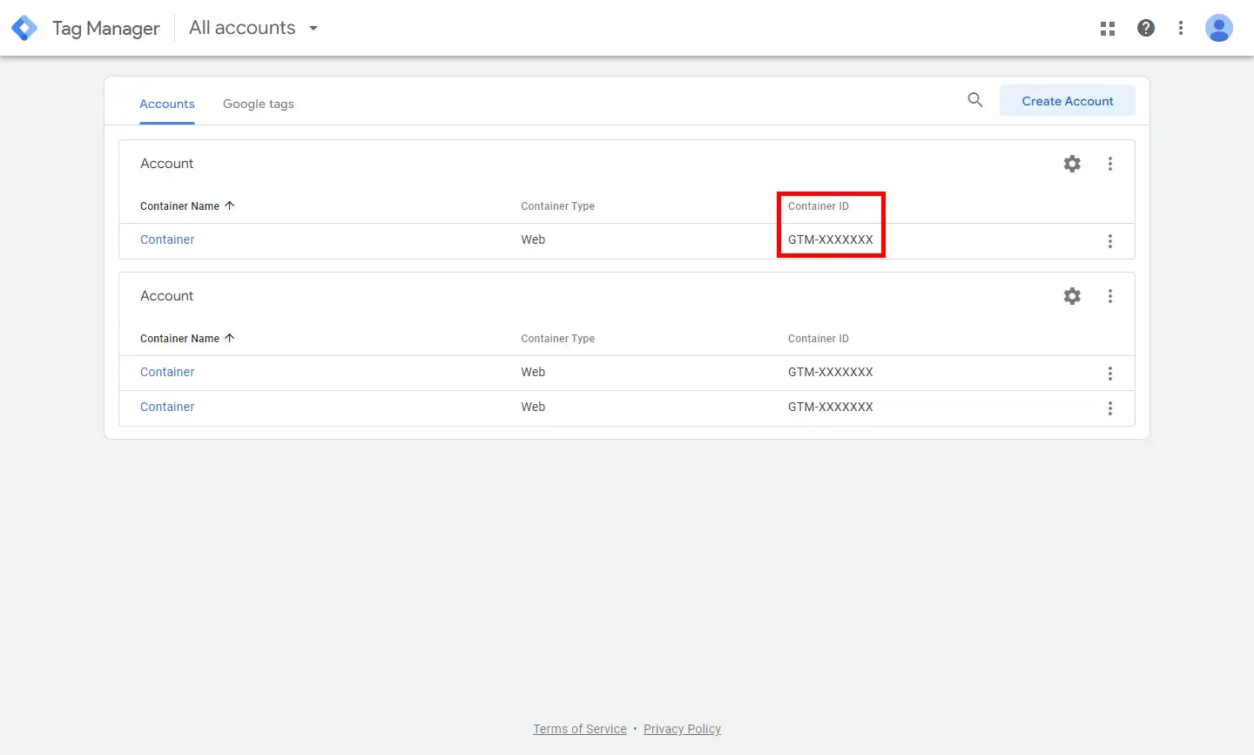Open settings gear of first Account card
The image size is (1254, 755).
point(1072,164)
